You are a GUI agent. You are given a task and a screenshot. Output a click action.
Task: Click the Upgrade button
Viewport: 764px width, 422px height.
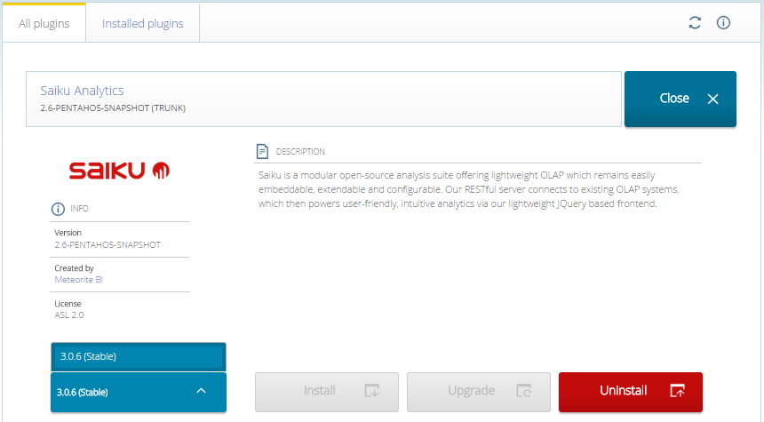pos(479,392)
